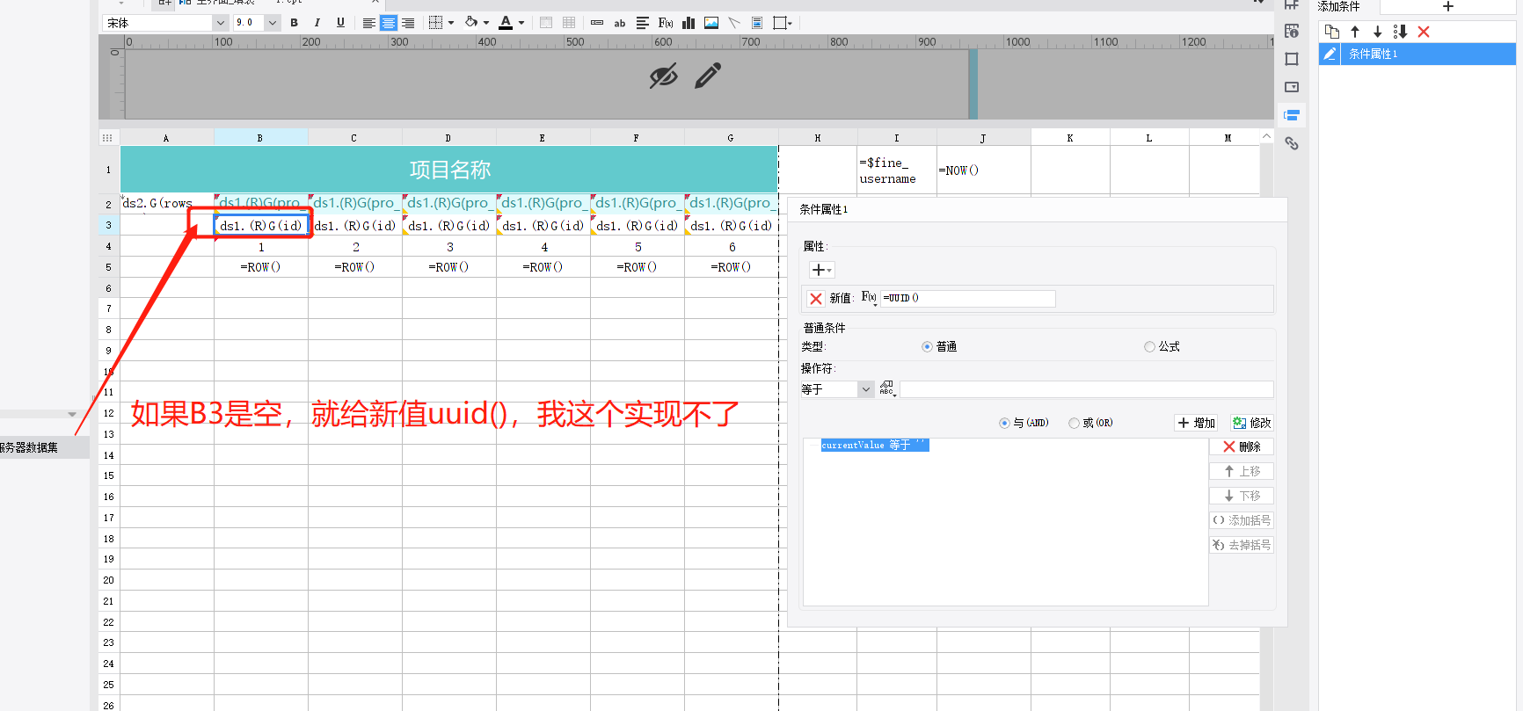1523x711 pixels.
Task: Align cell text to the right
Action: (407, 23)
